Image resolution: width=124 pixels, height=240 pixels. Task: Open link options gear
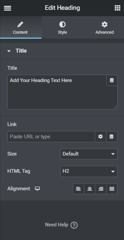(x=101, y=136)
